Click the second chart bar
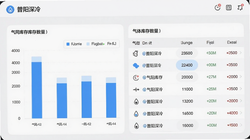Viewport: 250px width, 140px height. [62, 98]
